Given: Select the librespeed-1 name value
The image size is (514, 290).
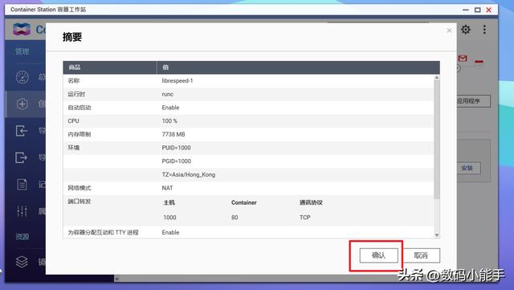Looking at the screenshot, I should [x=177, y=80].
